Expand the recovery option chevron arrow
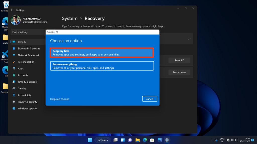The height and width of the screenshot is (144, 257). [189, 39]
